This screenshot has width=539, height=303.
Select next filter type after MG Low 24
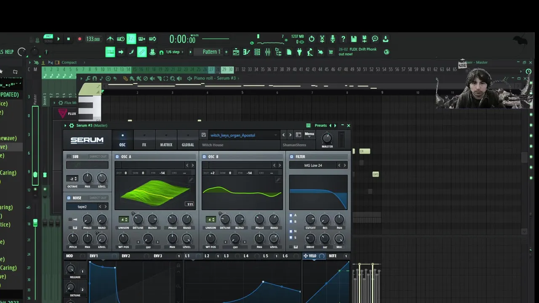point(345,165)
